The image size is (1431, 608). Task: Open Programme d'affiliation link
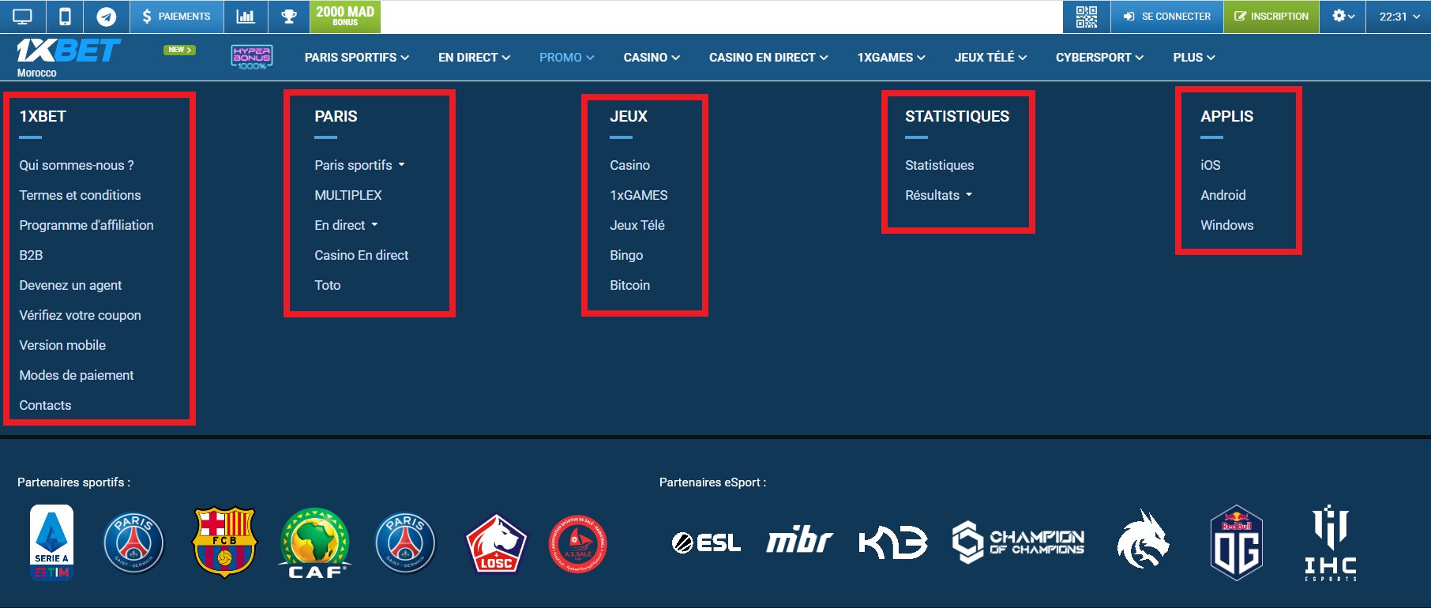86,225
